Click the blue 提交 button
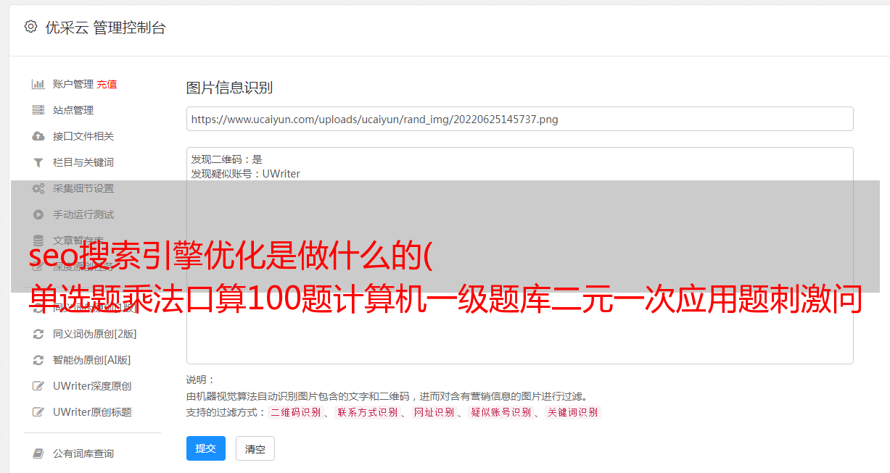This screenshot has width=890, height=473. (206, 448)
